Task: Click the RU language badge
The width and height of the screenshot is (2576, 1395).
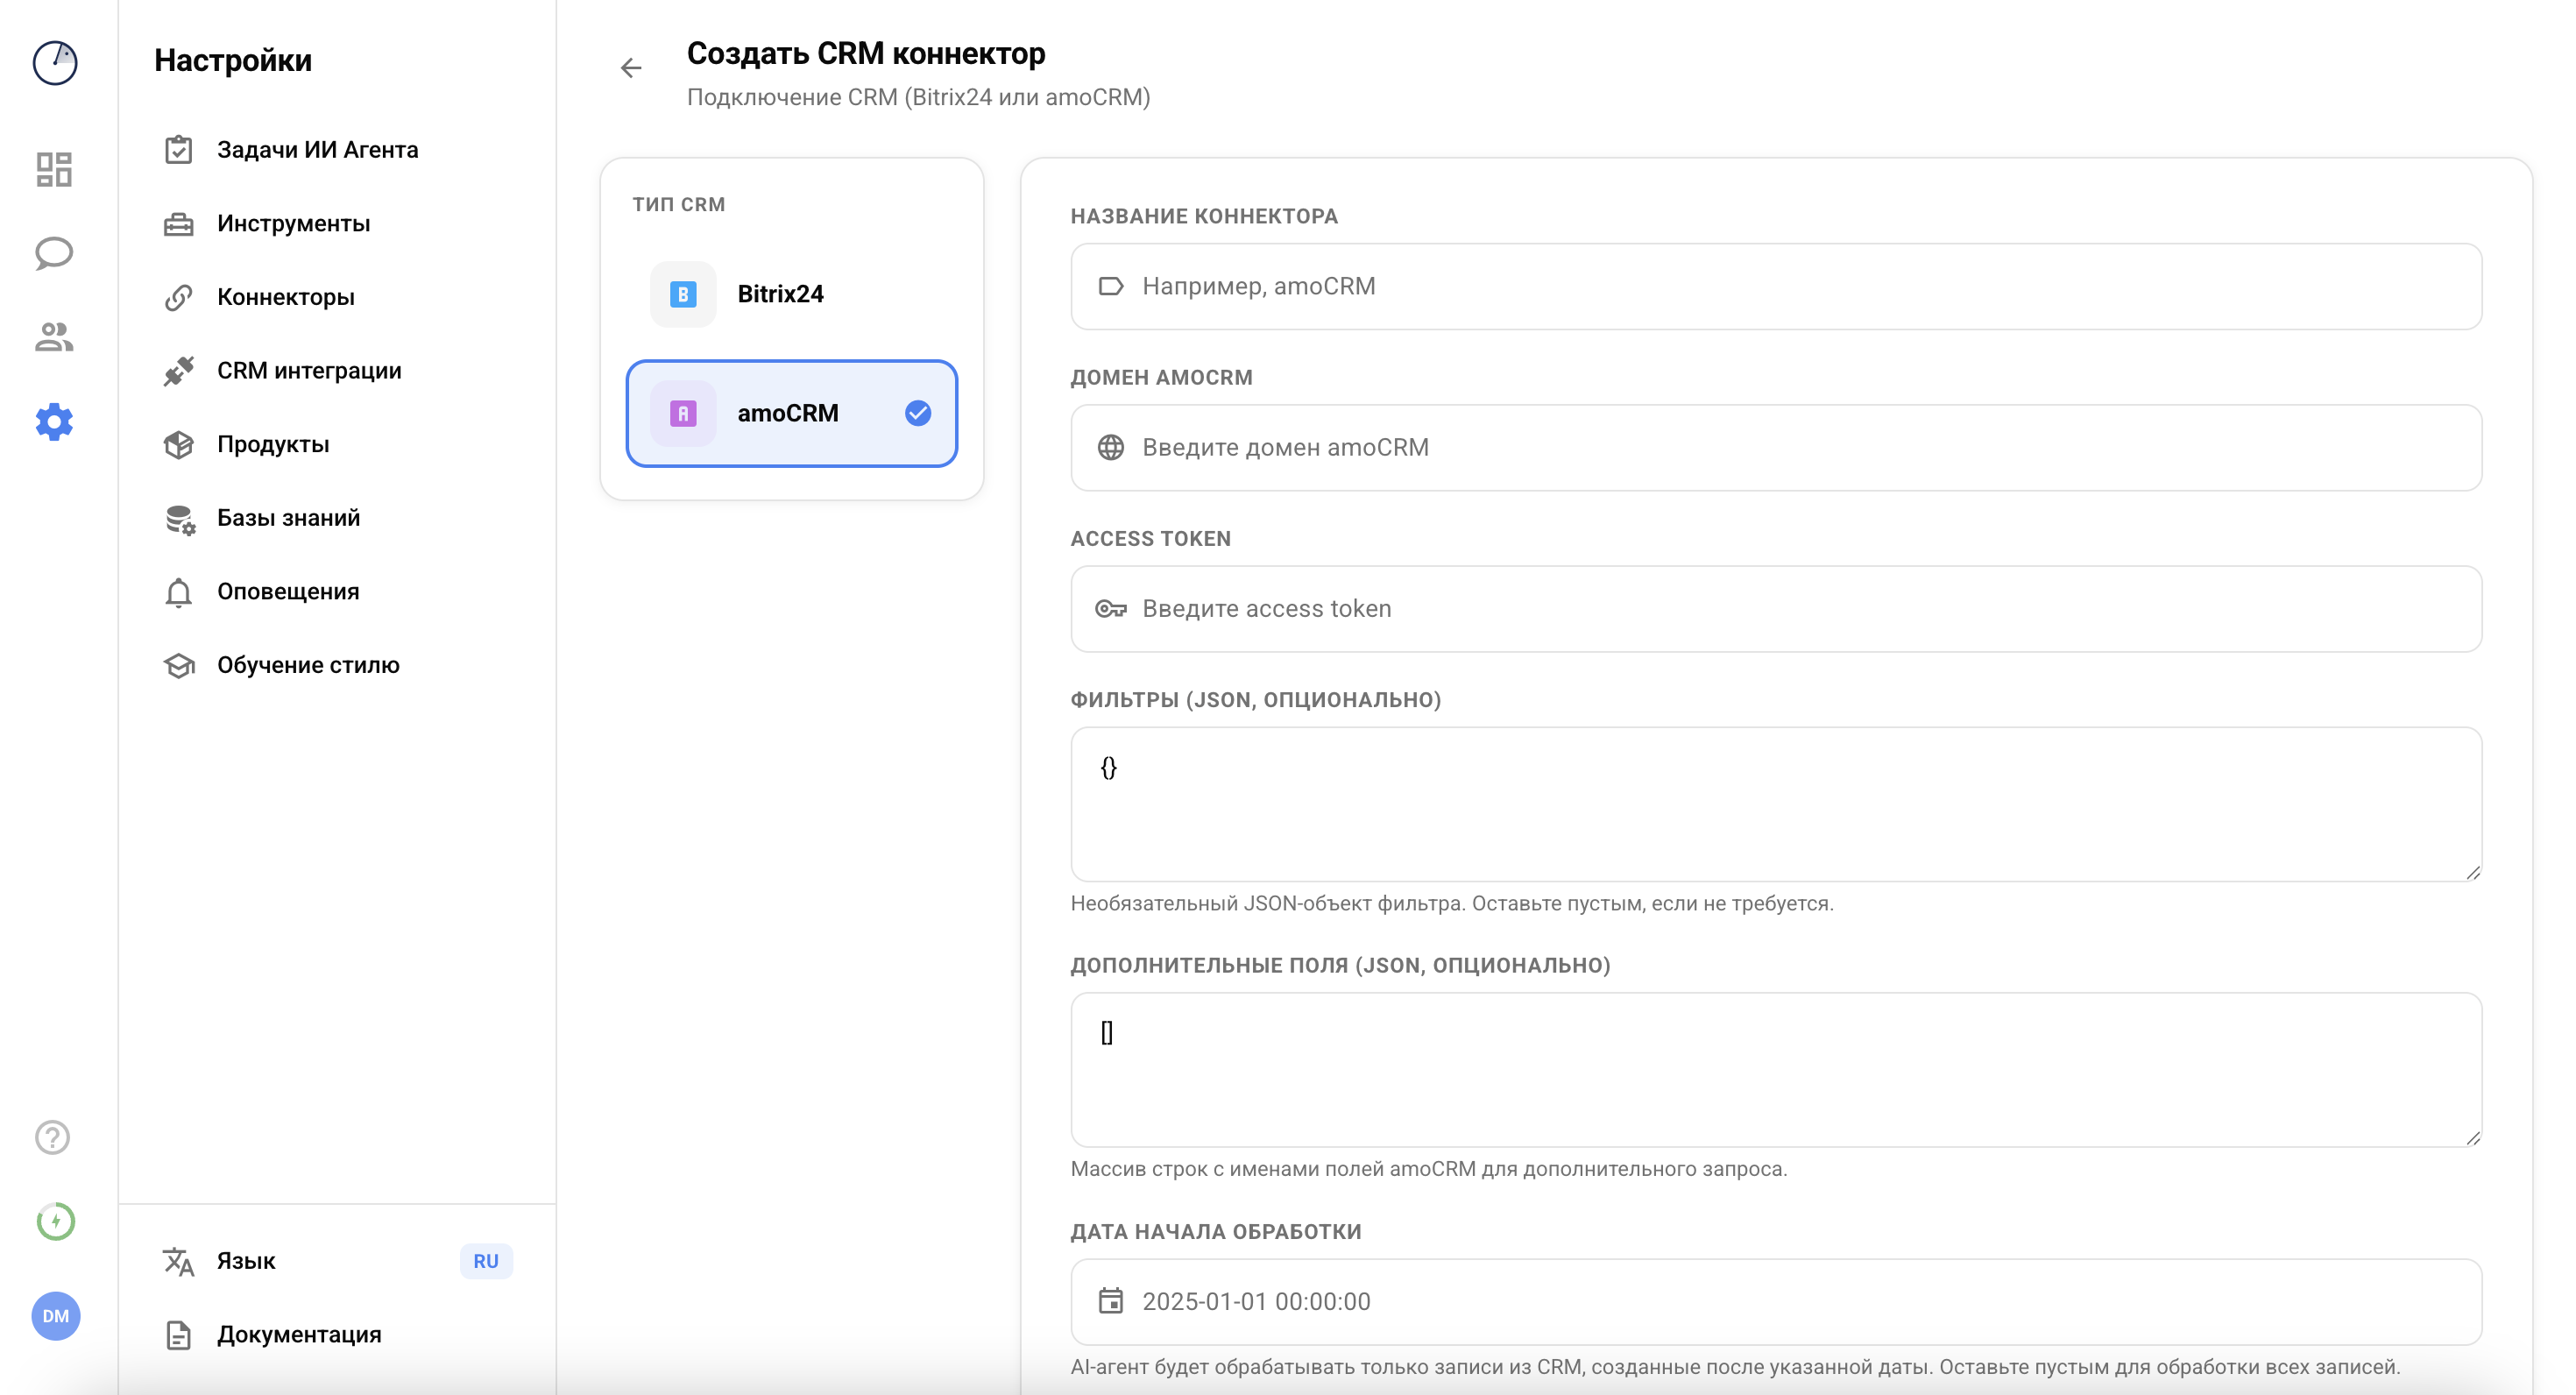Action: tap(486, 1261)
